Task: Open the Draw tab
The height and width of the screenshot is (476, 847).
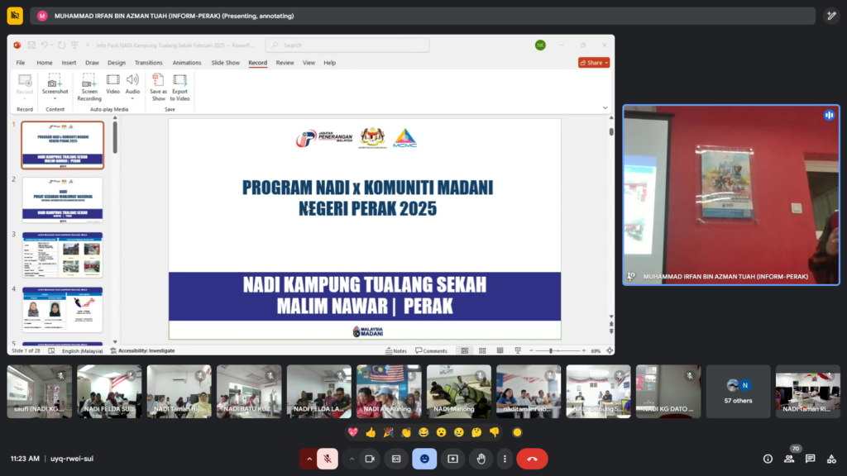Action: point(92,63)
